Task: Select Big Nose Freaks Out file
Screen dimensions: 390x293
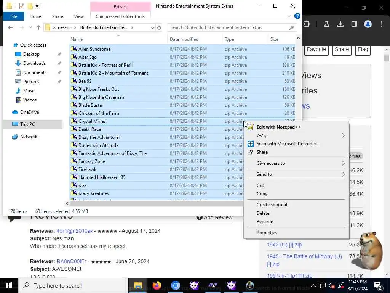Action: coord(99,89)
